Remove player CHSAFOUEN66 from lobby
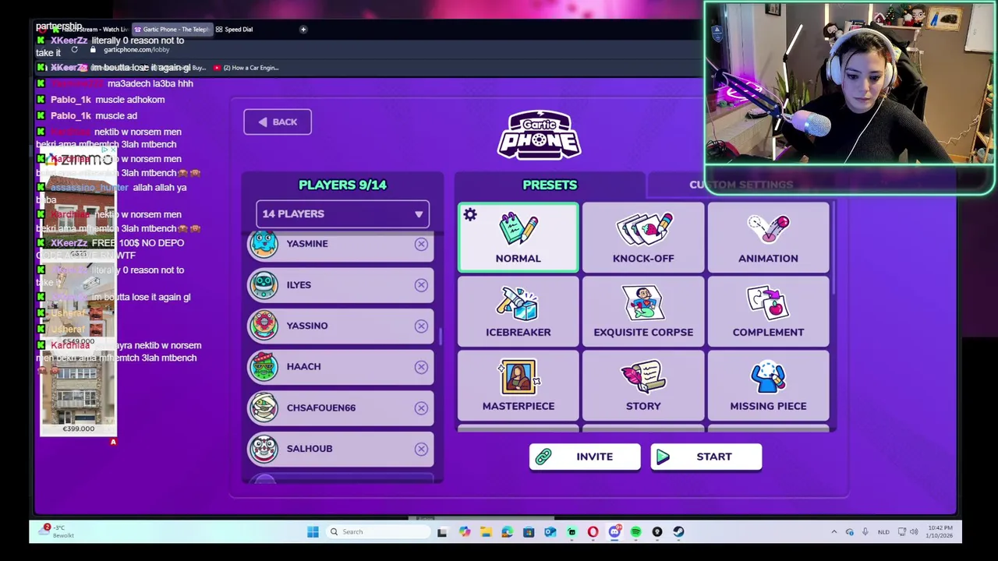The height and width of the screenshot is (561, 998). 421,408
